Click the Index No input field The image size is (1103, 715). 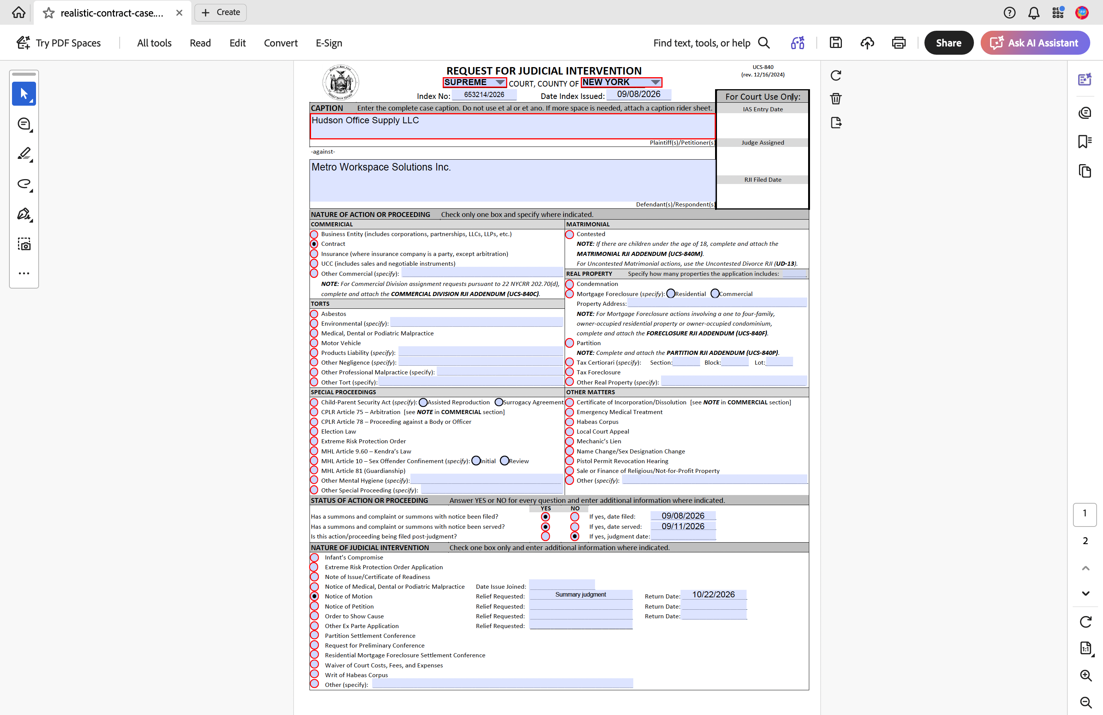pyautogui.click(x=484, y=95)
